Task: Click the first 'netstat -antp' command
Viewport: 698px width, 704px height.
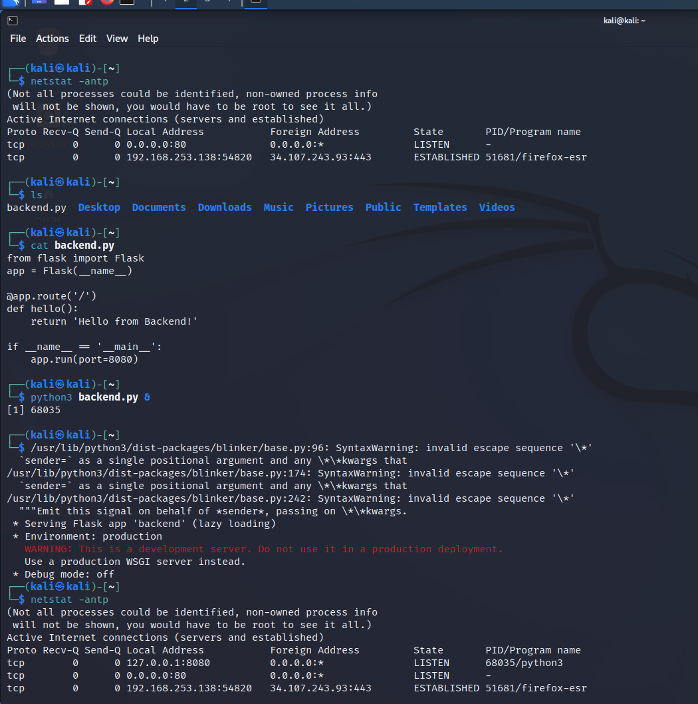Action: [x=70, y=81]
